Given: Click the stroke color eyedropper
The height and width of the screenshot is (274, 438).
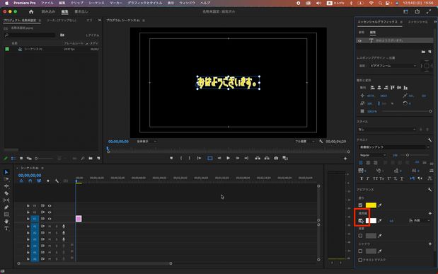Looking at the screenshot, I should pos(380,221).
